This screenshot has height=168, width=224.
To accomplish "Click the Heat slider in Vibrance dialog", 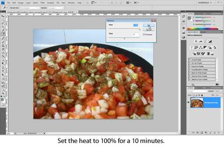I will (140, 29).
